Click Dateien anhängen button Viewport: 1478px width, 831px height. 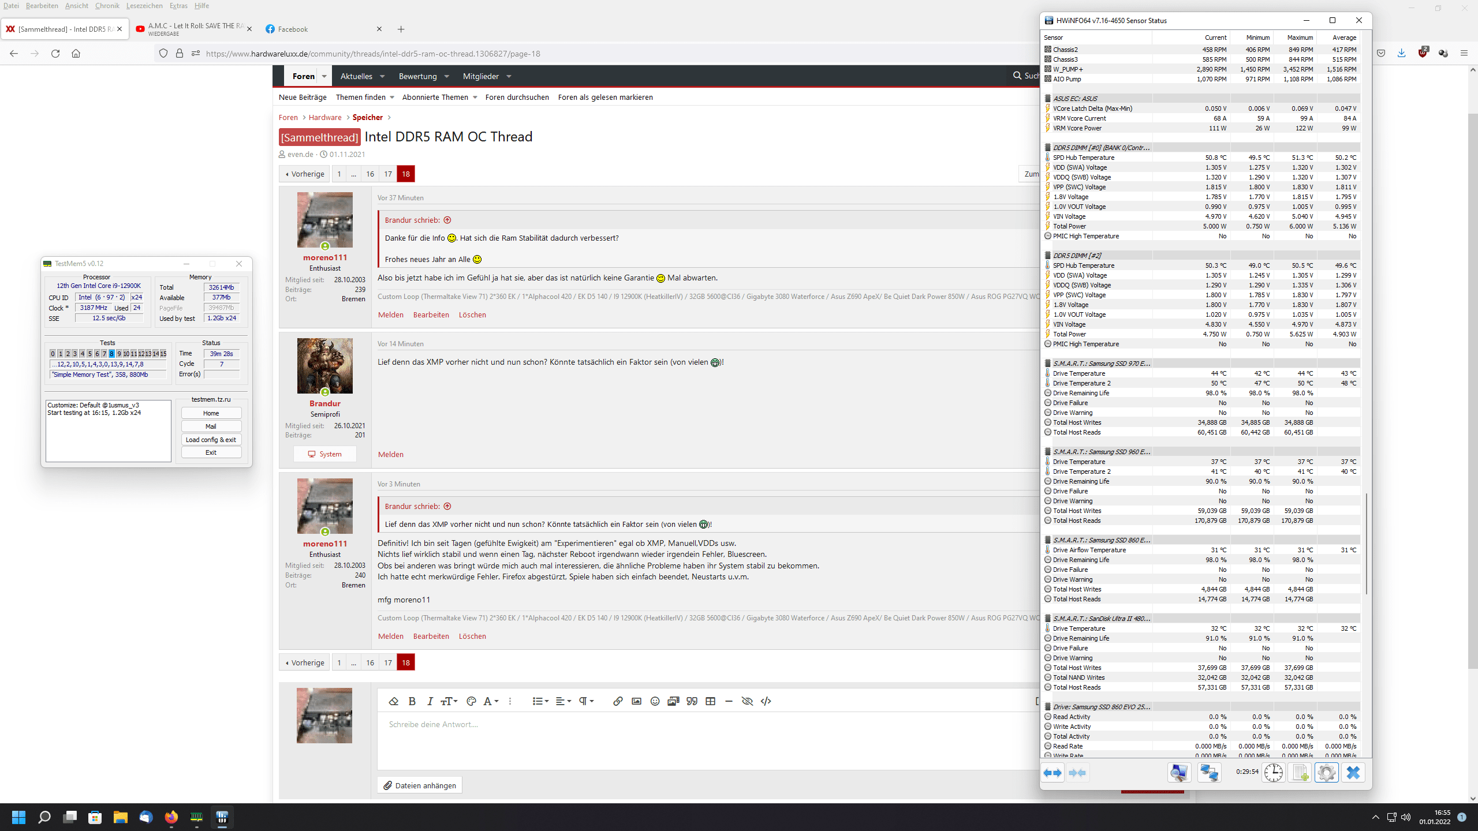pos(420,785)
